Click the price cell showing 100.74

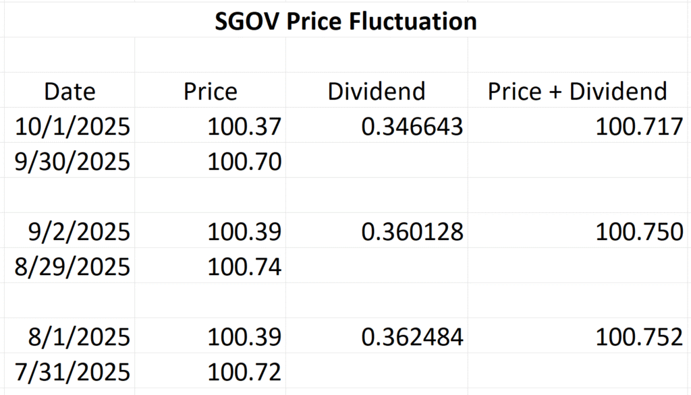[x=244, y=266]
